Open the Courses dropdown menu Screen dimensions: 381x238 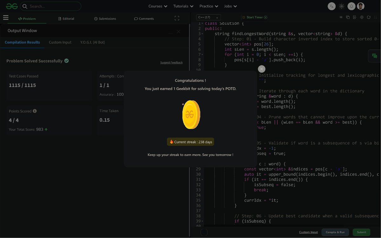click(x=158, y=6)
